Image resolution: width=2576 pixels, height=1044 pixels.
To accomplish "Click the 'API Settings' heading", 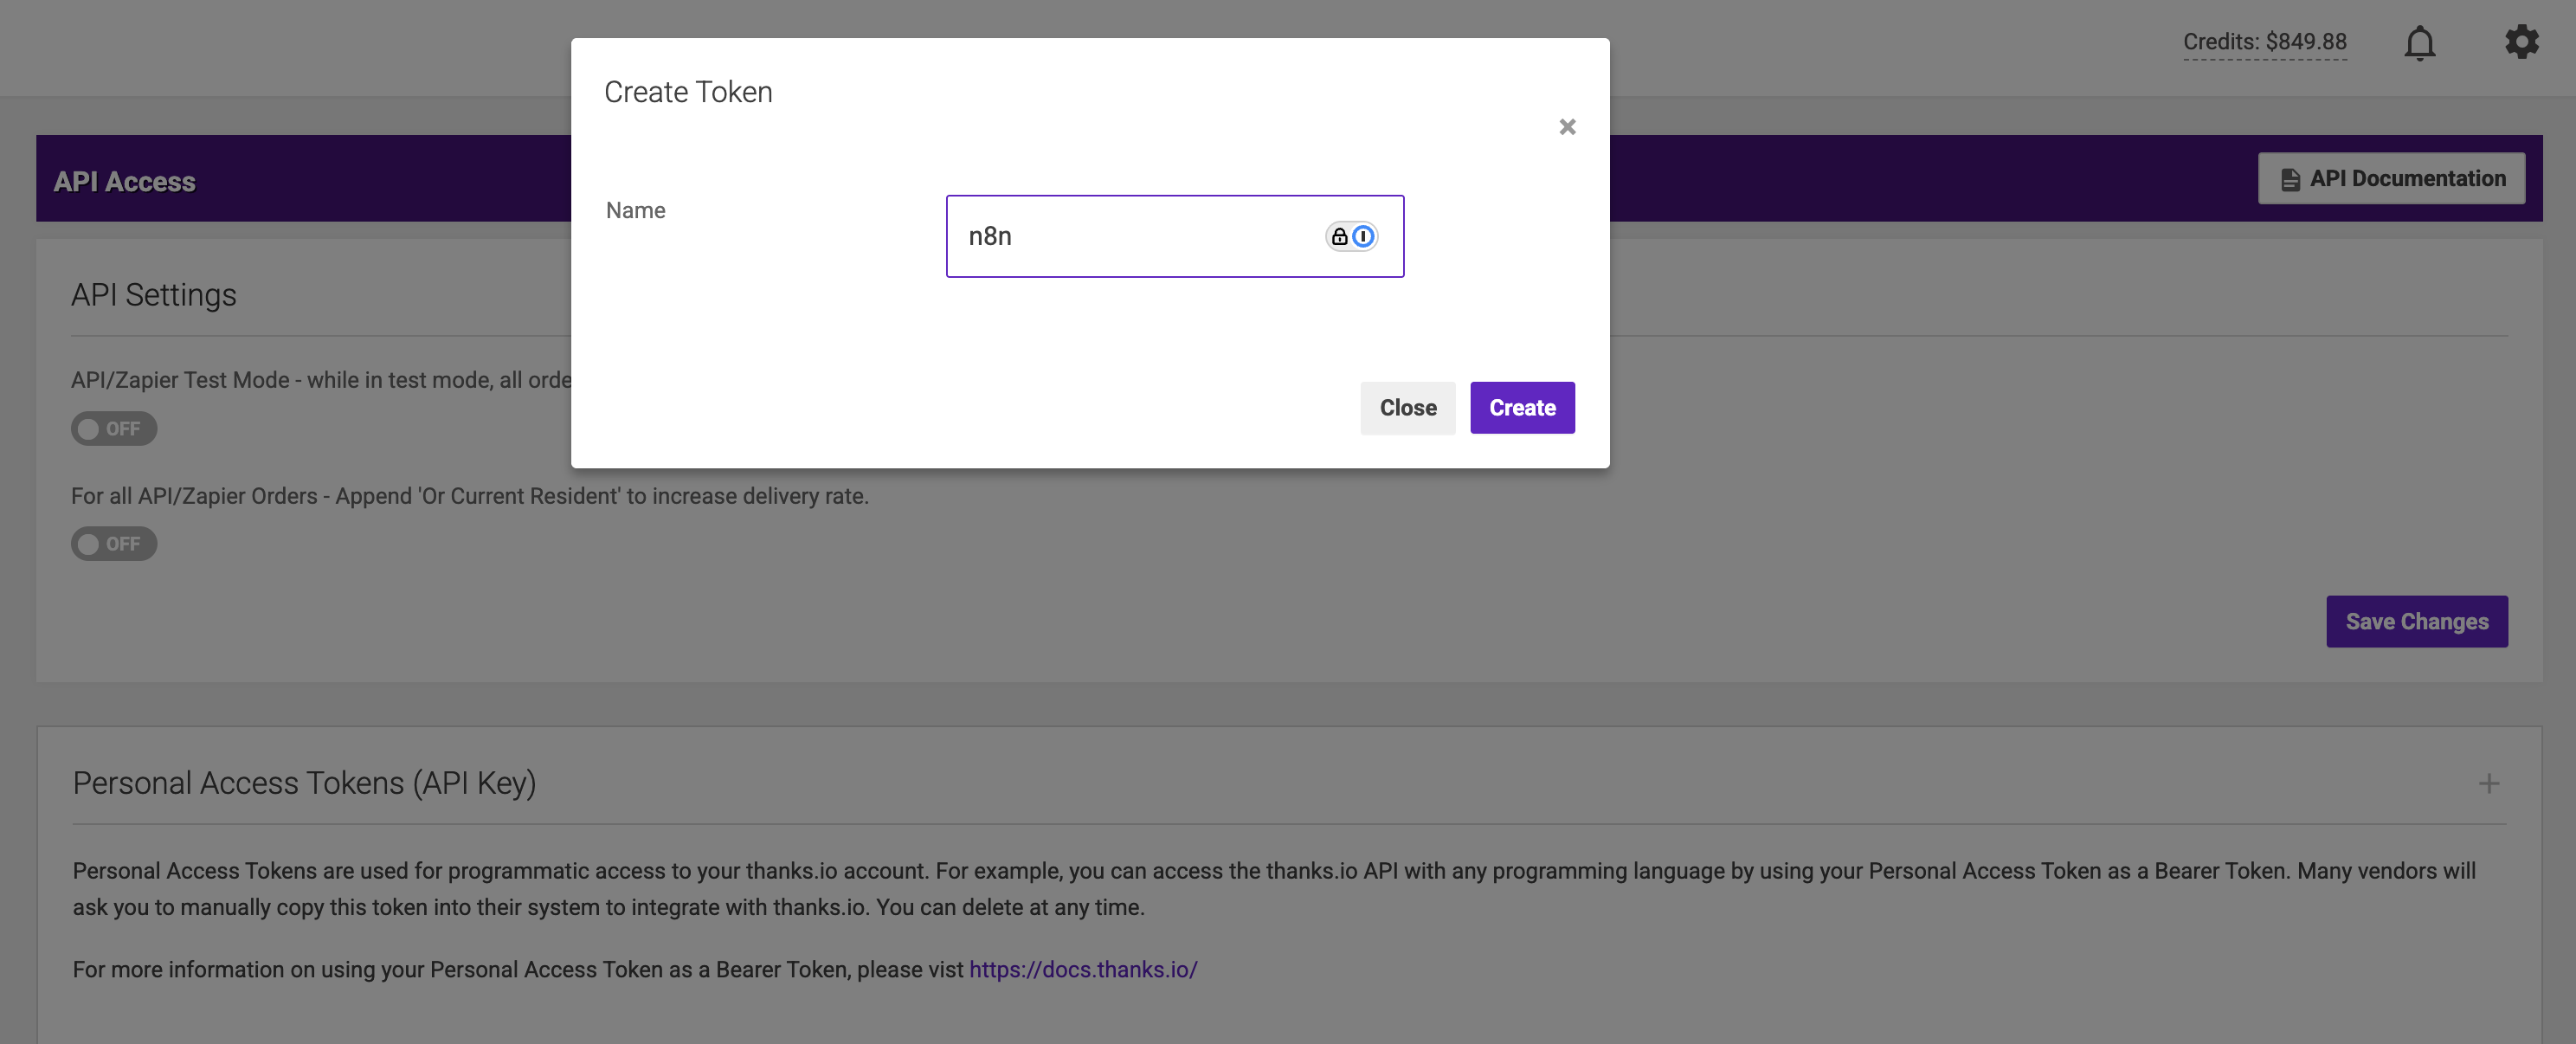I will point(154,295).
